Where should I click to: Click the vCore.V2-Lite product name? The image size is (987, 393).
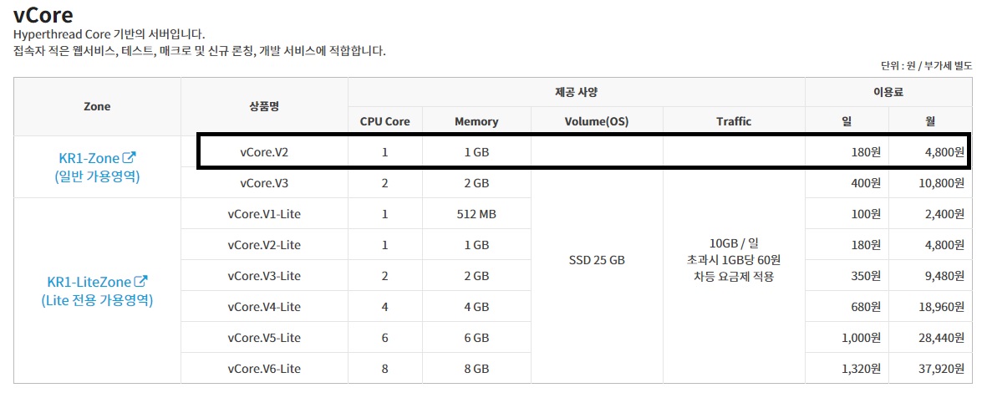pos(264,245)
